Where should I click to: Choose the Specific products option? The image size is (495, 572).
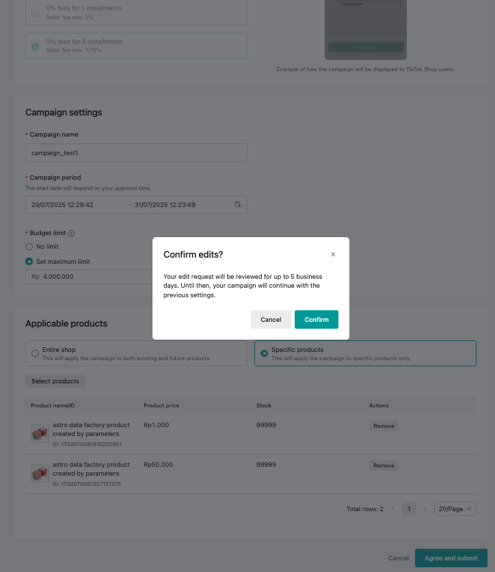pyautogui.click(x=265, y=353)
